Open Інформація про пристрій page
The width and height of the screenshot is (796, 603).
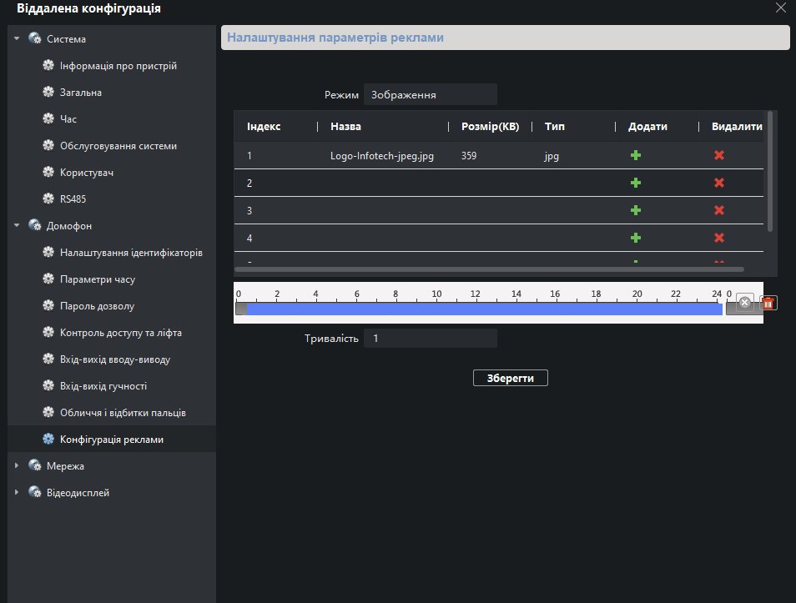(x=118, y=66)
